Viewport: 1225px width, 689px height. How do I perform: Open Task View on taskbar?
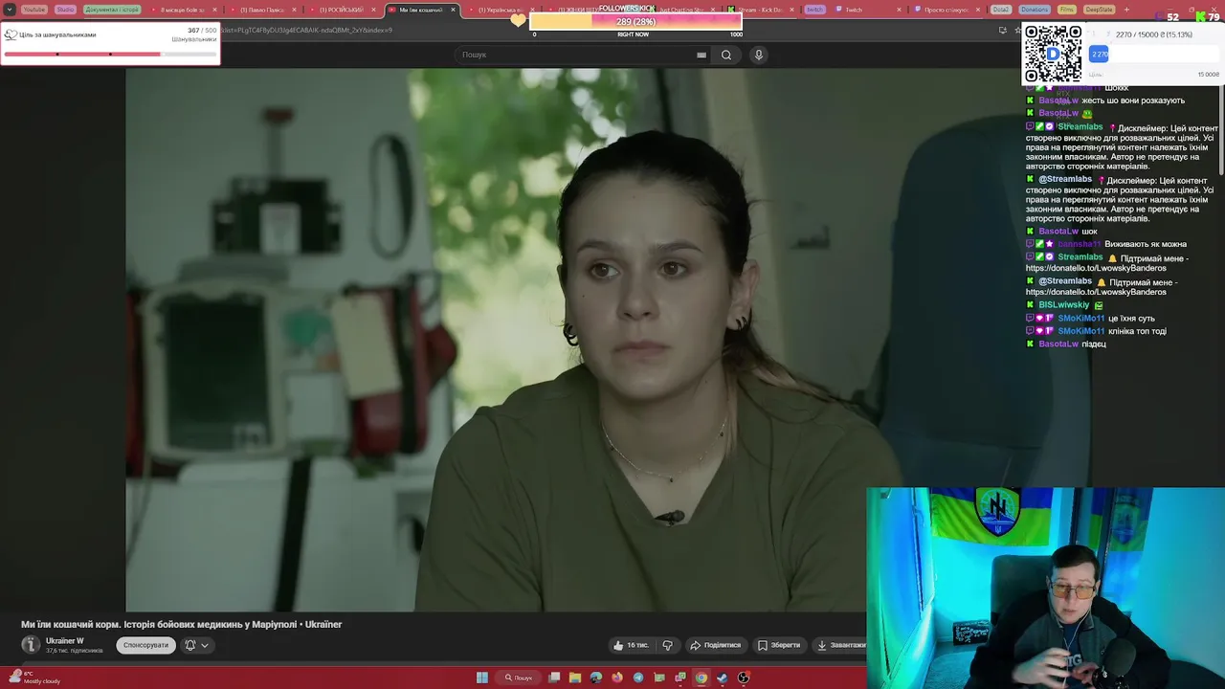click(554, 678)
